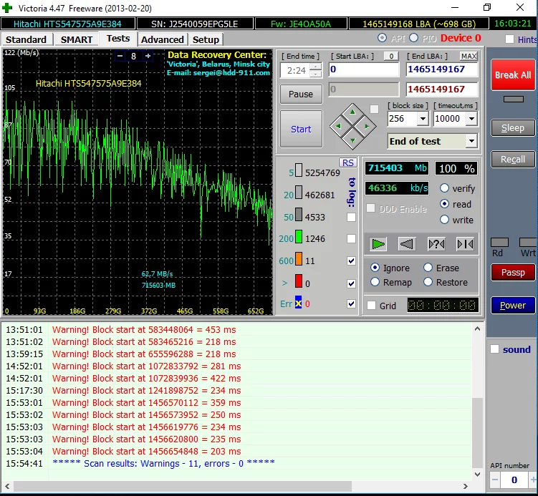This screenshot has width=538, height=496.
Task: Click the right arrow on the diamond navigator
Action: [366, 127]
